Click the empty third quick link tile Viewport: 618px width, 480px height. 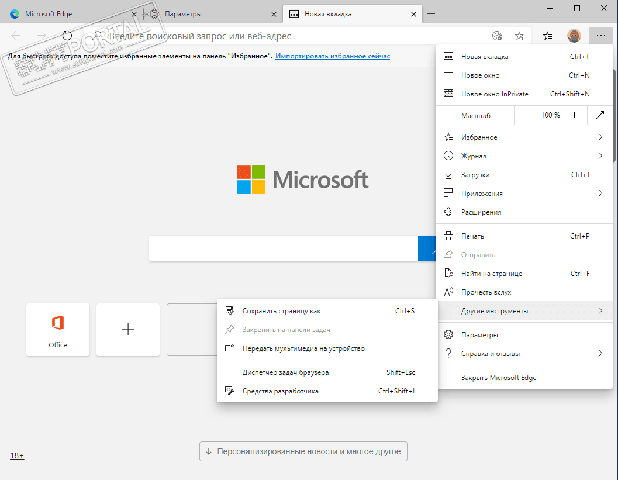192,330
